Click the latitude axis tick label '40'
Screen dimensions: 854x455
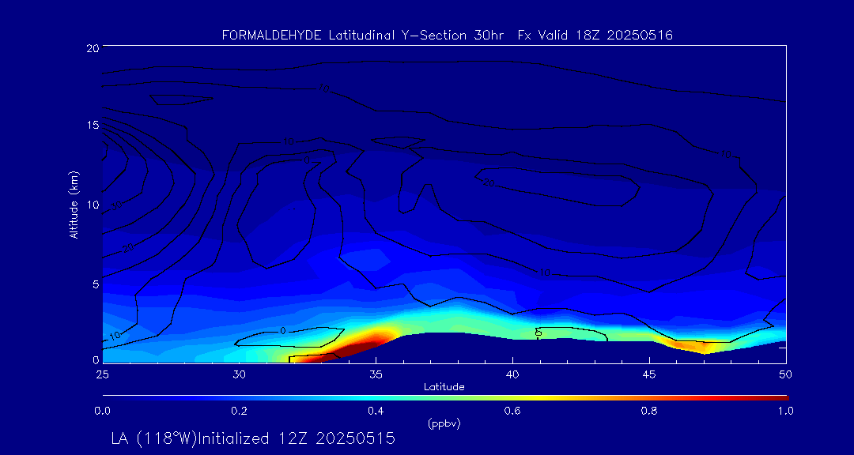click(512, 374)
